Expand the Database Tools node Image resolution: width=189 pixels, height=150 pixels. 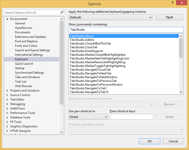tap(7, 117)
